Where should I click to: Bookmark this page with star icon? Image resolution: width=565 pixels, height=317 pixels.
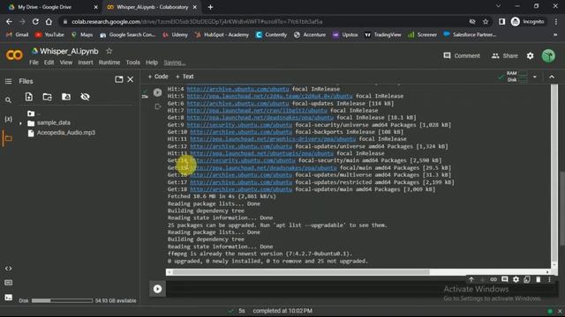click(x=486, y=21)
